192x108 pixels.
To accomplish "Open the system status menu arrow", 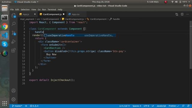I will click(x=189, y=2).
